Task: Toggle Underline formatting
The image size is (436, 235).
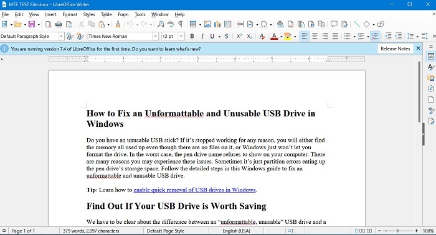Action: tap(212, 36)
